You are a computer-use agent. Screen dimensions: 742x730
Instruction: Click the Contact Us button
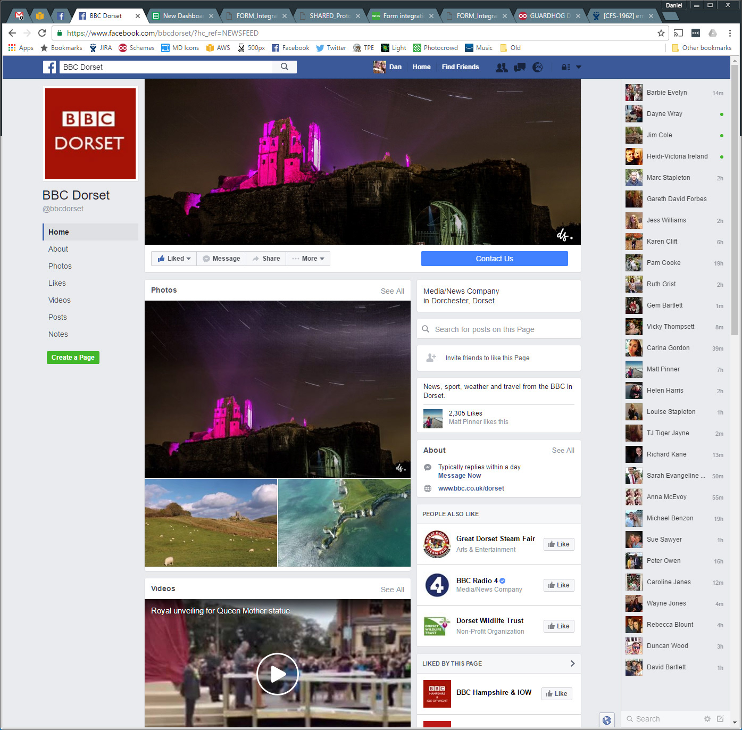point(495,259)
